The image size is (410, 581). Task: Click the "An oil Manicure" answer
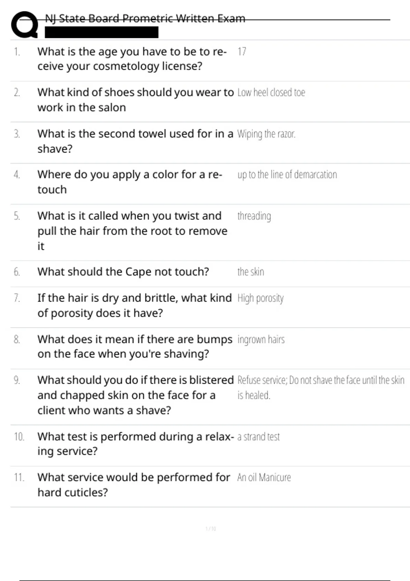tap(264, 477)
